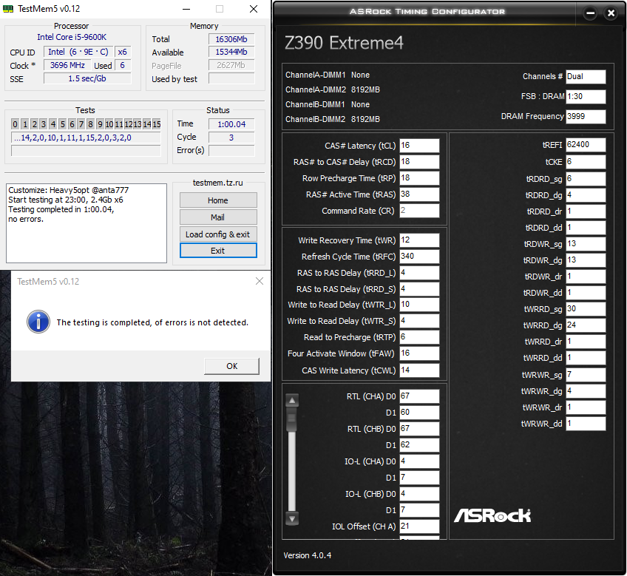Click the Mail button in TestMem5
The height and width of the screenshot is (576, 627).
pyautogui.click(x=218, y=217)
